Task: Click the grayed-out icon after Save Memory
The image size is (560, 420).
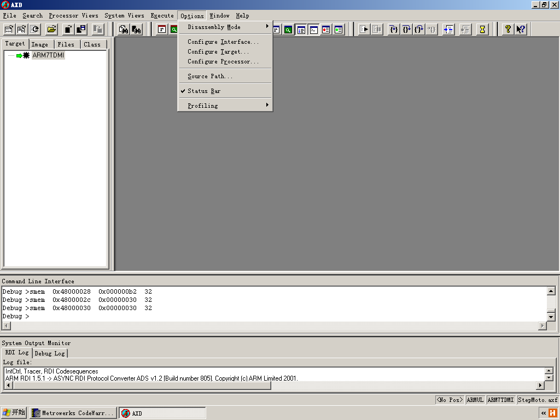Action: (97, 30)
